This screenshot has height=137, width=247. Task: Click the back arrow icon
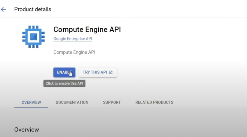[x=3, y=9]
